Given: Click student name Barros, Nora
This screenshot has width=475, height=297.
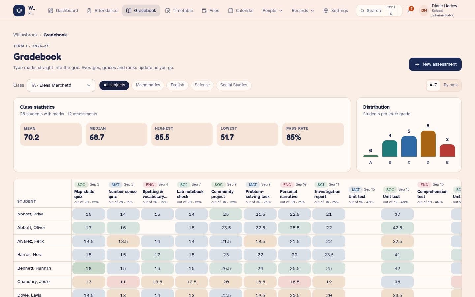Looking at the screenshot, I should (30, 255).
